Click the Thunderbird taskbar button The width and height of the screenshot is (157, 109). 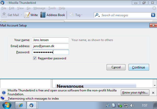pos(32,105)
